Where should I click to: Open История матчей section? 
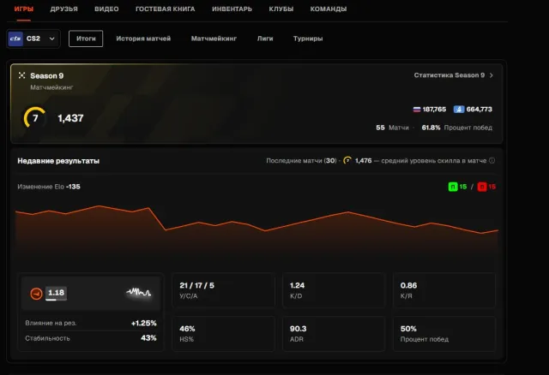[x=143, y=39]
